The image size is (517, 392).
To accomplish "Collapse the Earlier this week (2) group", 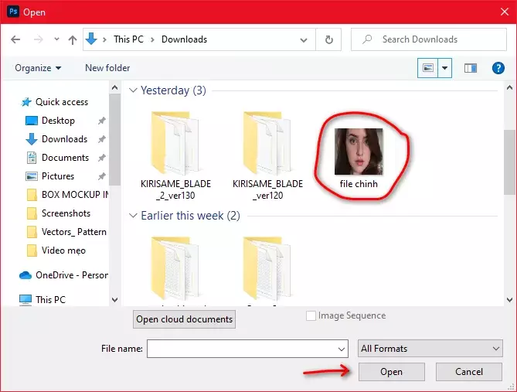I will coord(133,216).
